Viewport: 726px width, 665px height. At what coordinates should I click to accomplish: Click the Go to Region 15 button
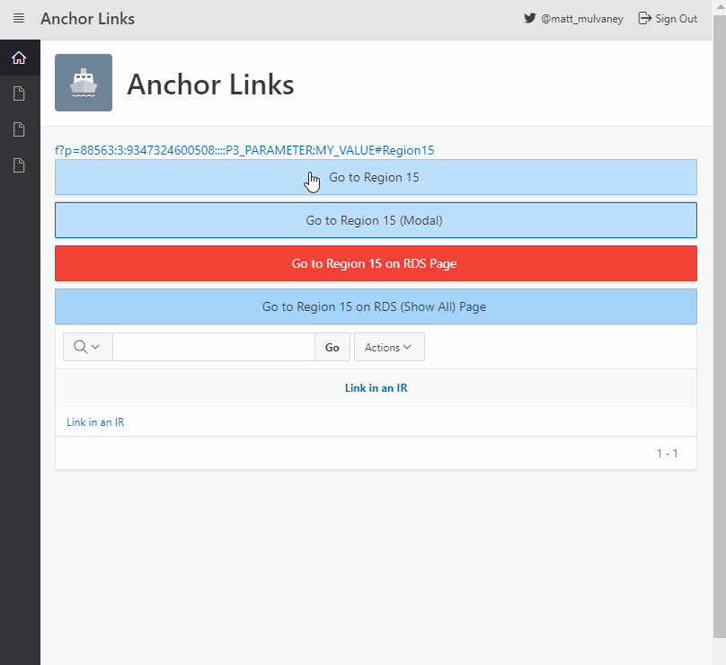tap(376, 177)
